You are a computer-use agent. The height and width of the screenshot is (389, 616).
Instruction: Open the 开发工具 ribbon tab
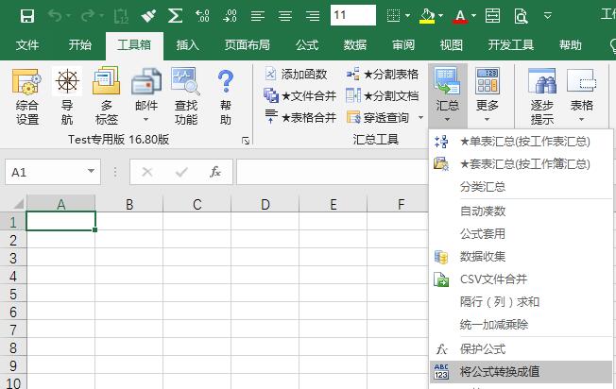(511, 44)
